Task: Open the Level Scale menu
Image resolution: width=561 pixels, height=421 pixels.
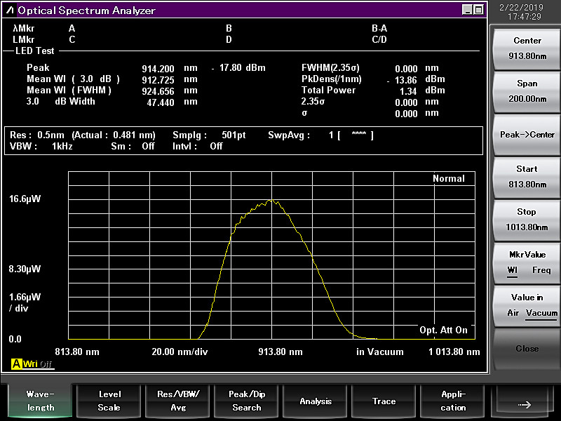Action: point(109,401)
